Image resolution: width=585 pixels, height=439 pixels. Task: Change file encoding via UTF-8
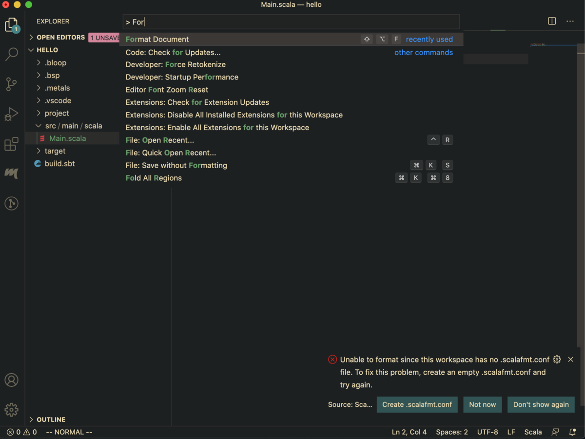487,432
